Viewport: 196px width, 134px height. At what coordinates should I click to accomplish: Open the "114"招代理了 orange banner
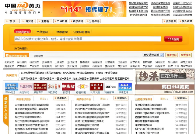point(84,9)
